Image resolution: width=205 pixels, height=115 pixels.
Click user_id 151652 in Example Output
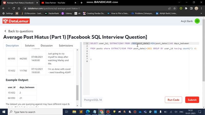tap(12, 93)
